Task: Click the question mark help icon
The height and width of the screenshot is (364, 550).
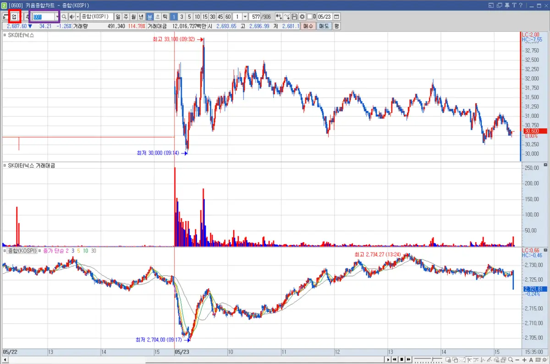Action: tap(521, 5)
